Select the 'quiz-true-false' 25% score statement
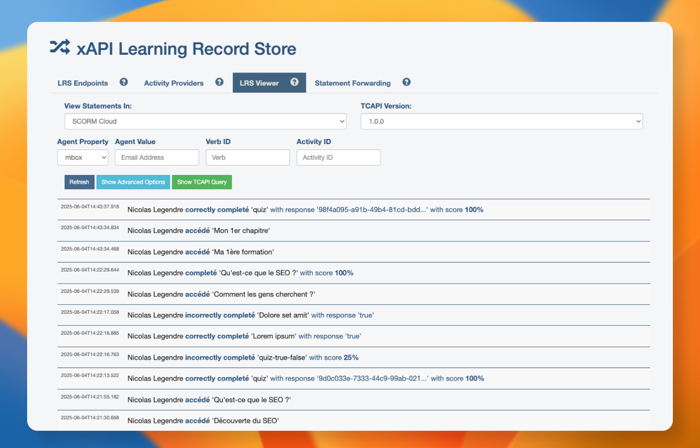 (282, 358)
